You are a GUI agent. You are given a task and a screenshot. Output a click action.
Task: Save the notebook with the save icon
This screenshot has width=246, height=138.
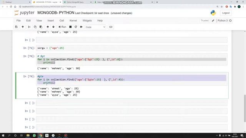[x=16, y=27]
